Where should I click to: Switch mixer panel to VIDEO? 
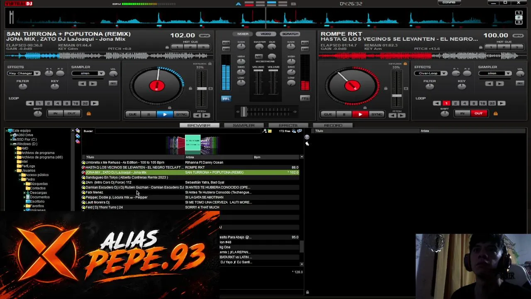click(x=266, y=34)
